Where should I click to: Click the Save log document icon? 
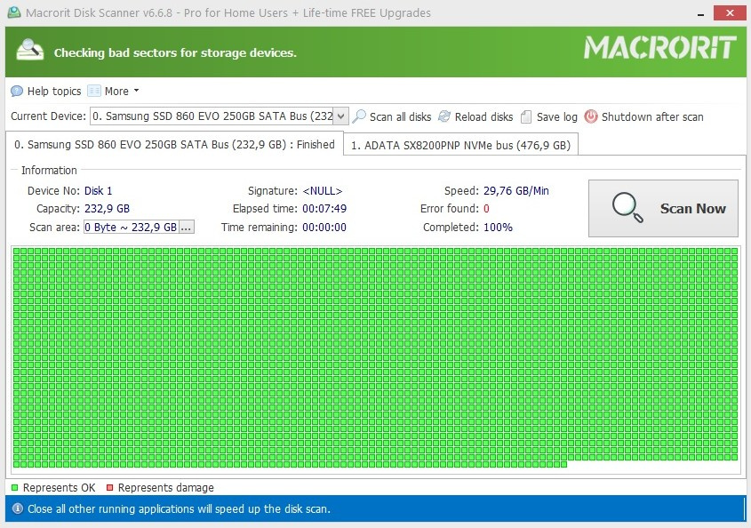(526, 116)
